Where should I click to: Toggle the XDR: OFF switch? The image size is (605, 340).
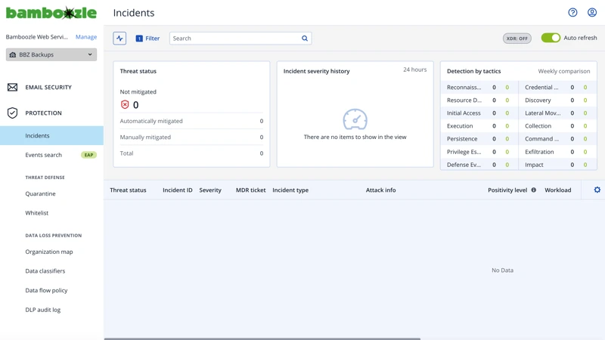pyautogui.click(x=517, y=39)
